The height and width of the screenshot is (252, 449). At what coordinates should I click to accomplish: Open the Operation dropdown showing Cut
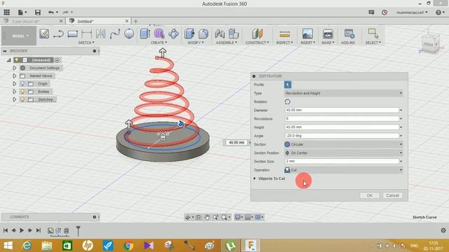(344, 170)
